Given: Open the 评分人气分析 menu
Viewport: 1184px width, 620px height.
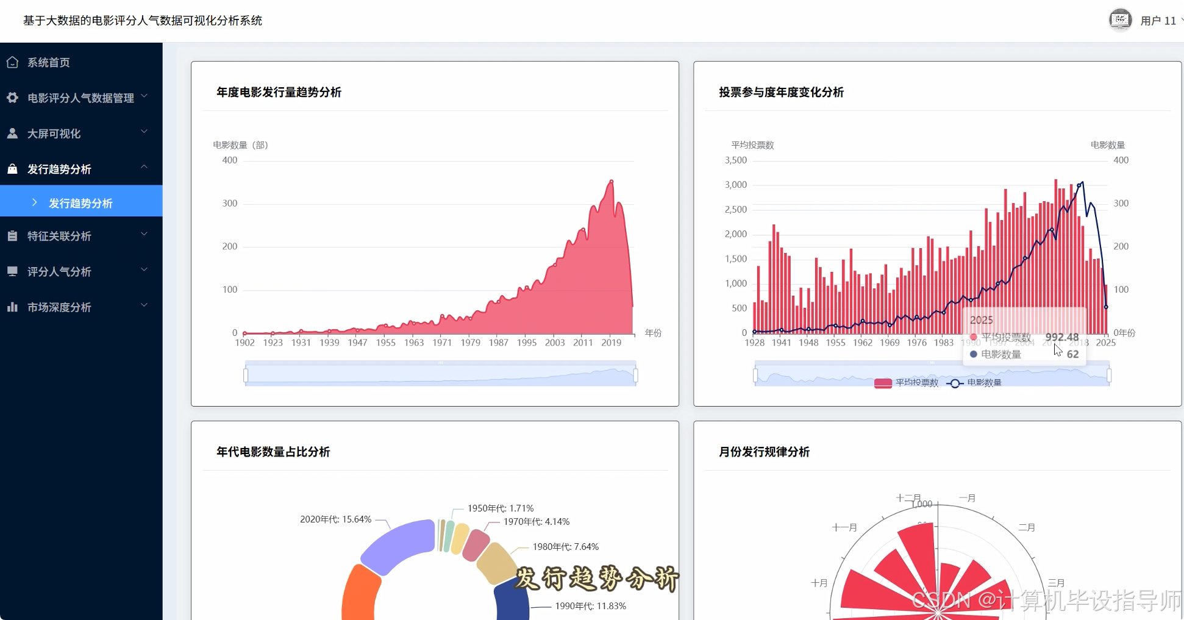Looking at the screenshot, I should tap(81, 271).
